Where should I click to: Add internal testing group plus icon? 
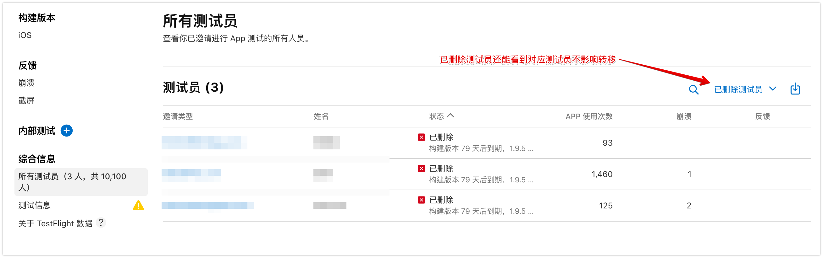66,131
